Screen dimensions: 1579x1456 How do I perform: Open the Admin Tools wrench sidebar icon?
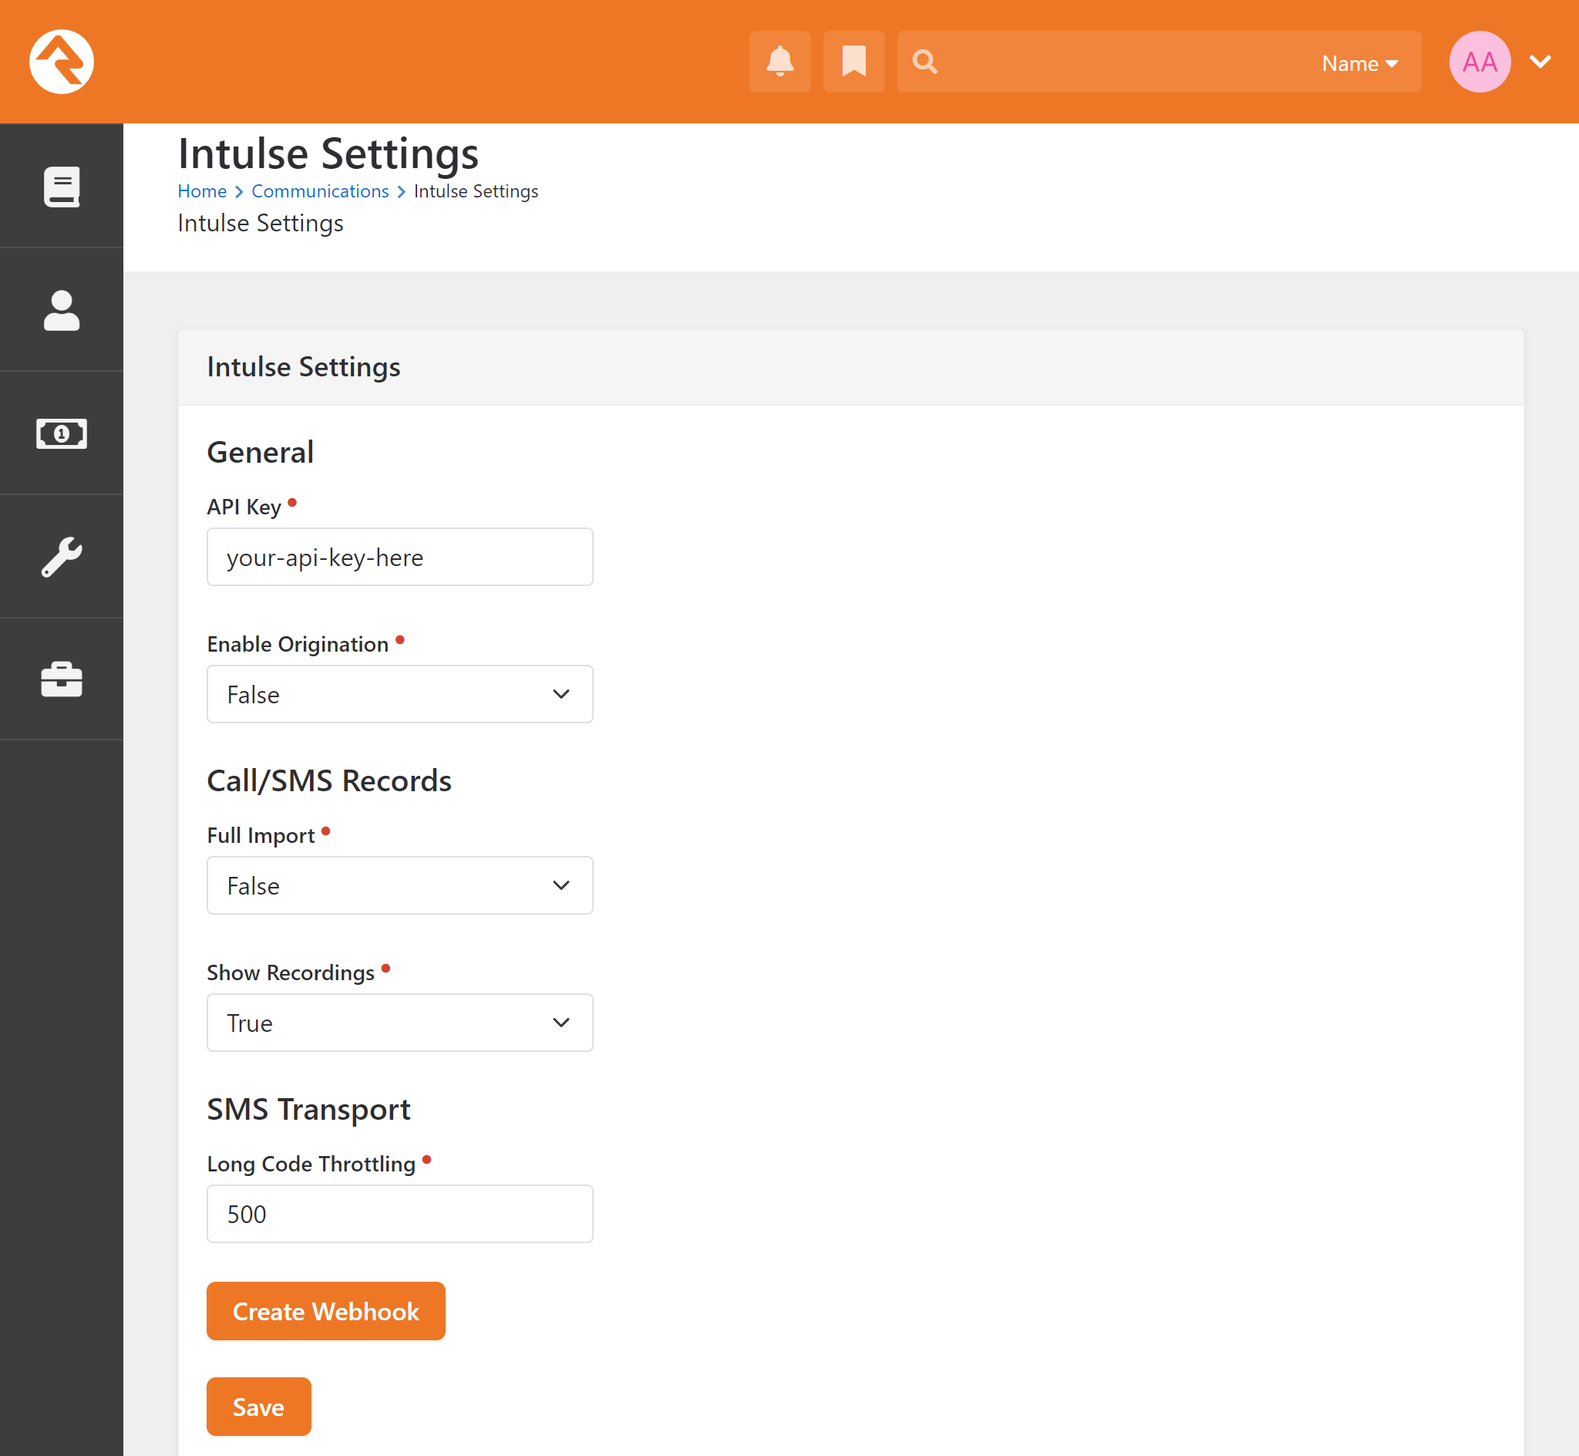(x=62, y=556)
